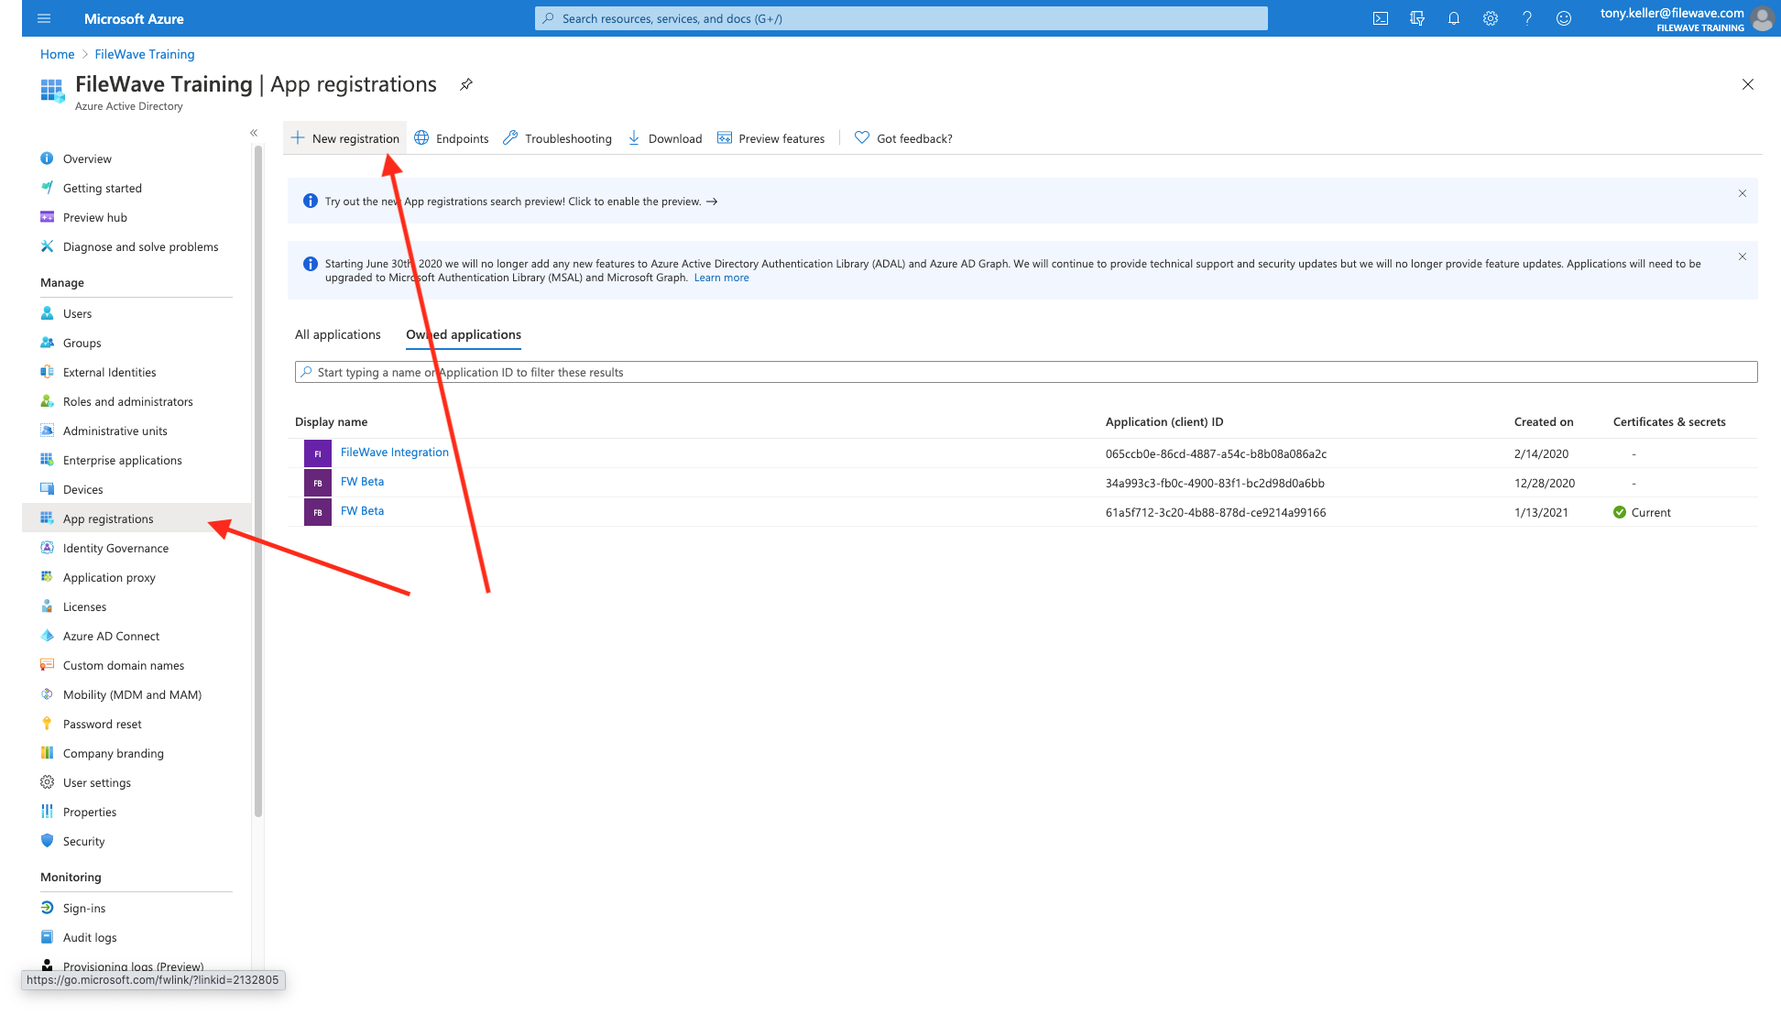Open FW Beta app created 1/13/2021
This screenshot has width=1781, height=1015.
pyautogui.click(x=362, y=511)
